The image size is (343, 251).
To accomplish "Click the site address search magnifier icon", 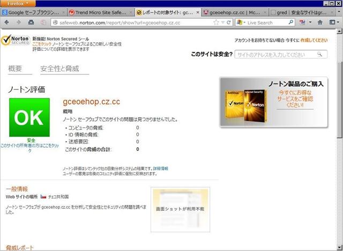I will (x=320, y=54).
